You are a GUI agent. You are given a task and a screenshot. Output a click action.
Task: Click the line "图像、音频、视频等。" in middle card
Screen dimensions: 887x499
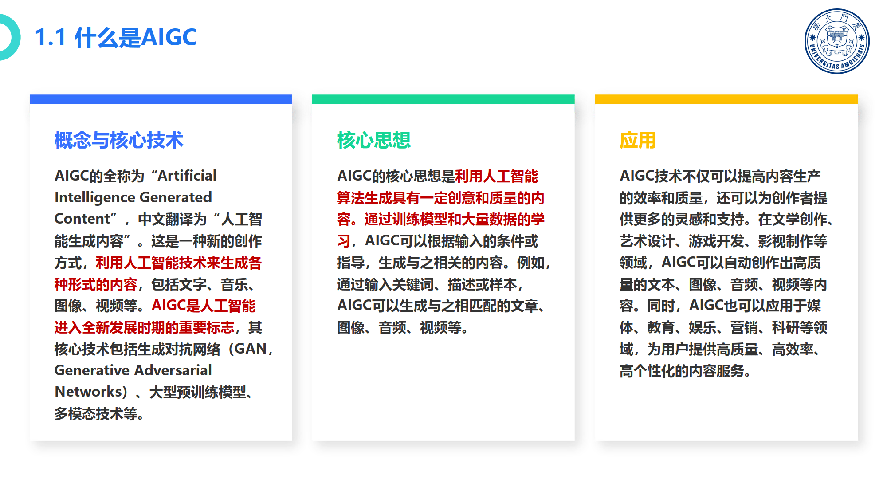pos(403,328)
